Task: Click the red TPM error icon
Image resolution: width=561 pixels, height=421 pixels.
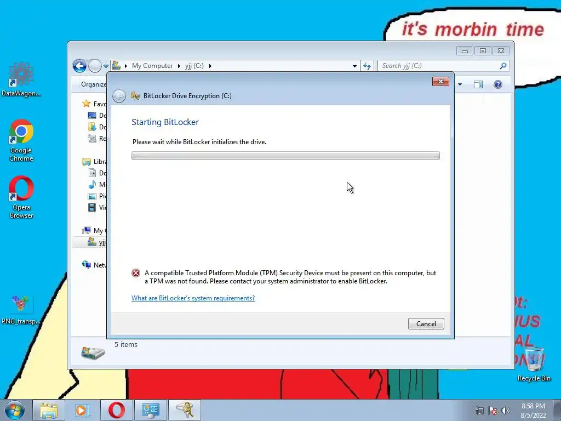Action: point(136,273)
